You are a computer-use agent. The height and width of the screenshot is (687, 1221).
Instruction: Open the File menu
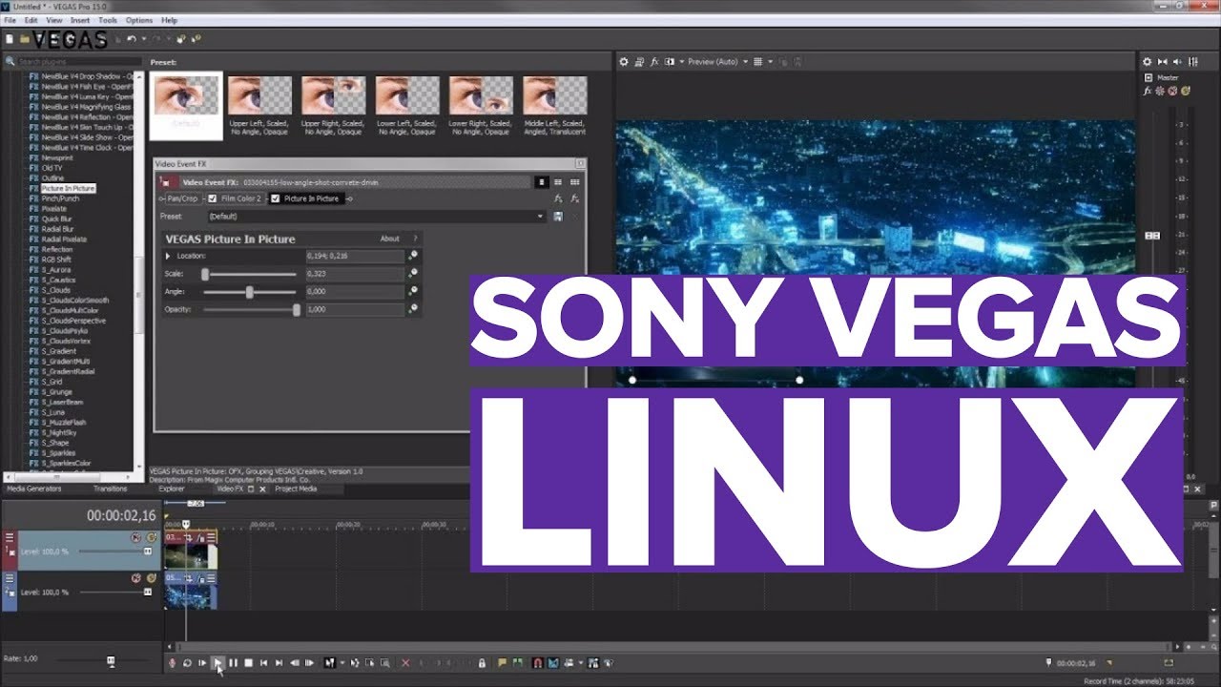10,20
